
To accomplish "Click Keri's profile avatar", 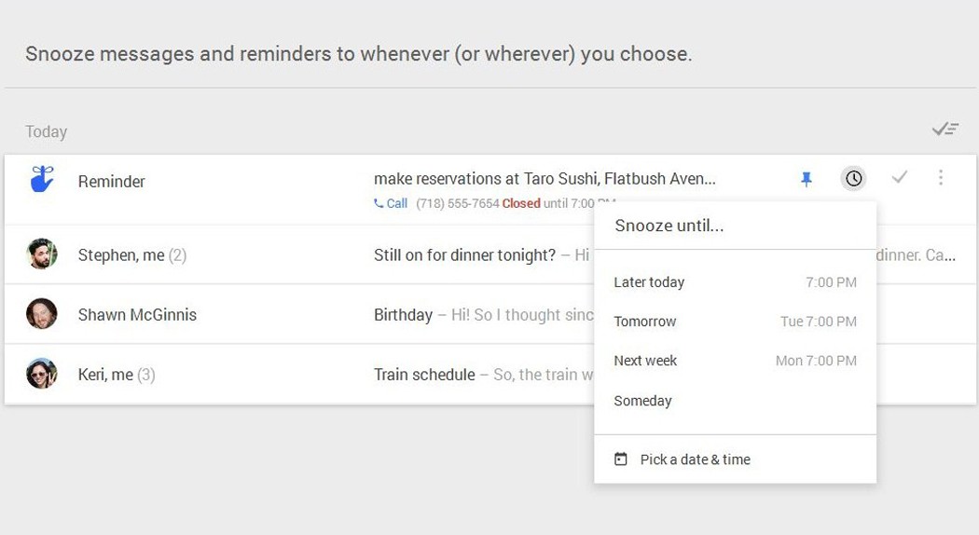I will 42,374.
